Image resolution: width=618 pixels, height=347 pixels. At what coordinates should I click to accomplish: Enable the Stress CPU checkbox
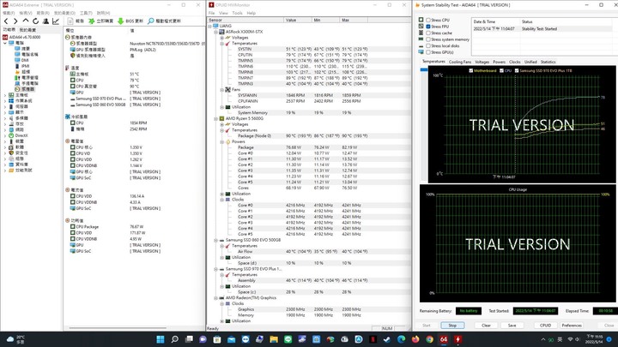428,20
